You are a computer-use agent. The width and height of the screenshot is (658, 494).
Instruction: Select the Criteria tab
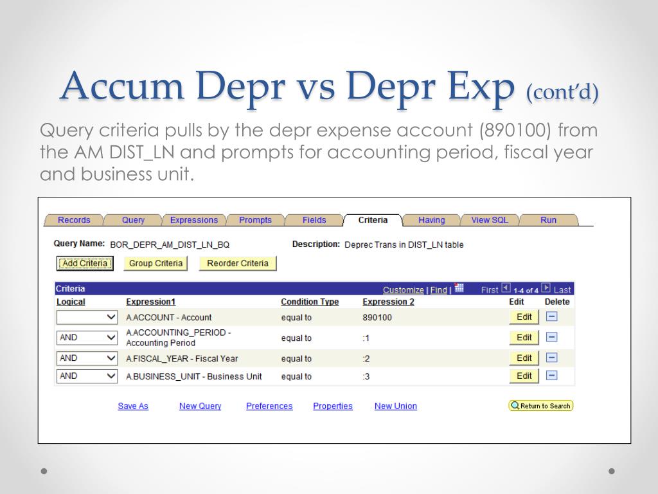pyautogui.click(x=373, y=220)
